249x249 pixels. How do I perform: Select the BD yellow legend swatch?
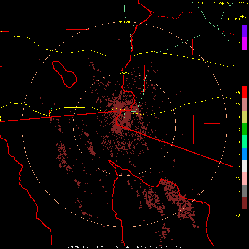click(x=244, y=117)
